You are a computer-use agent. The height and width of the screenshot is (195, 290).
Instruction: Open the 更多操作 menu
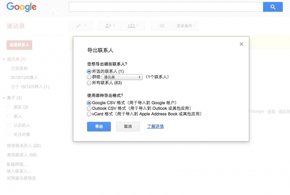[x=186, y=26]
